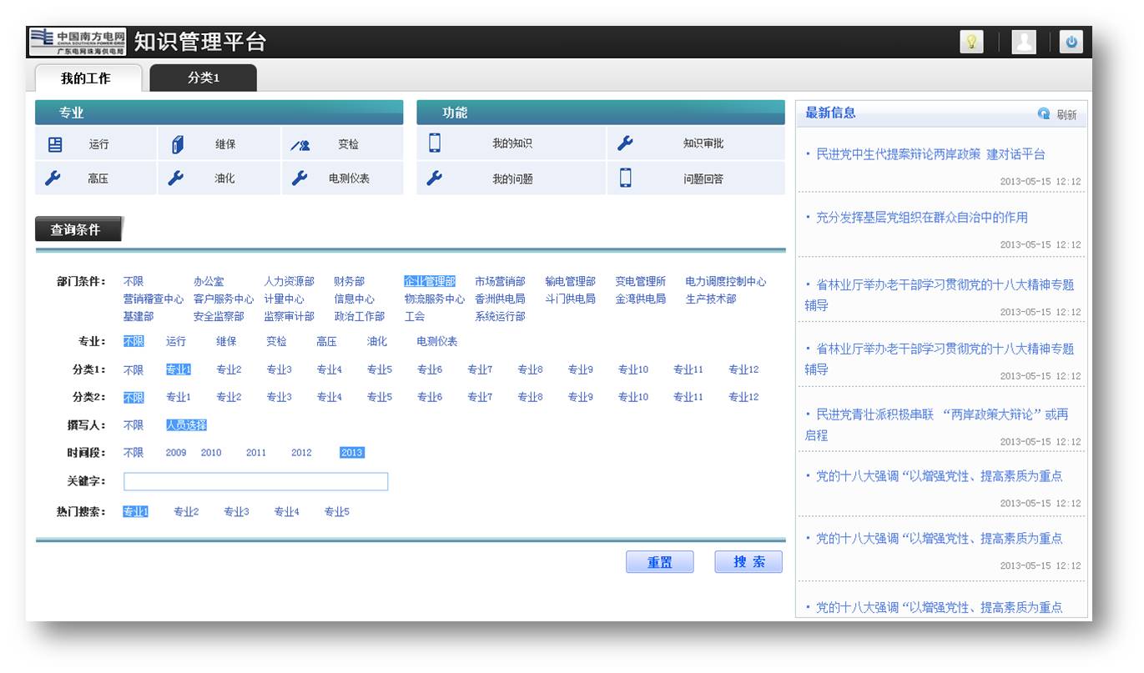Select year 2013 in 时间段 row
This screenshot has height=673, width=1144.
coord(352,452)
